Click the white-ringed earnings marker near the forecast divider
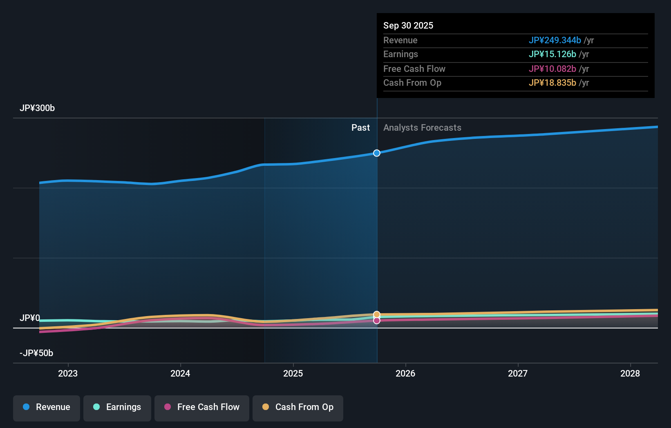This screenshot has height=428, width=671. pyautogui.click(x=376, y=318)
